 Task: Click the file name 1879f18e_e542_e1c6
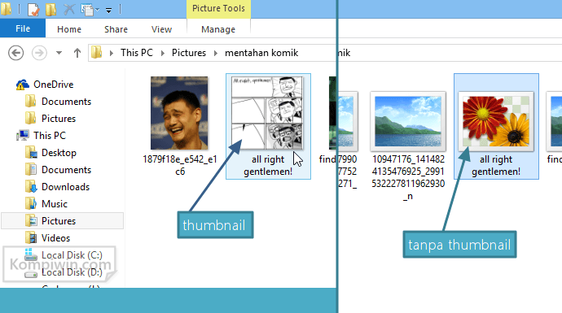[x=180, y=165]
